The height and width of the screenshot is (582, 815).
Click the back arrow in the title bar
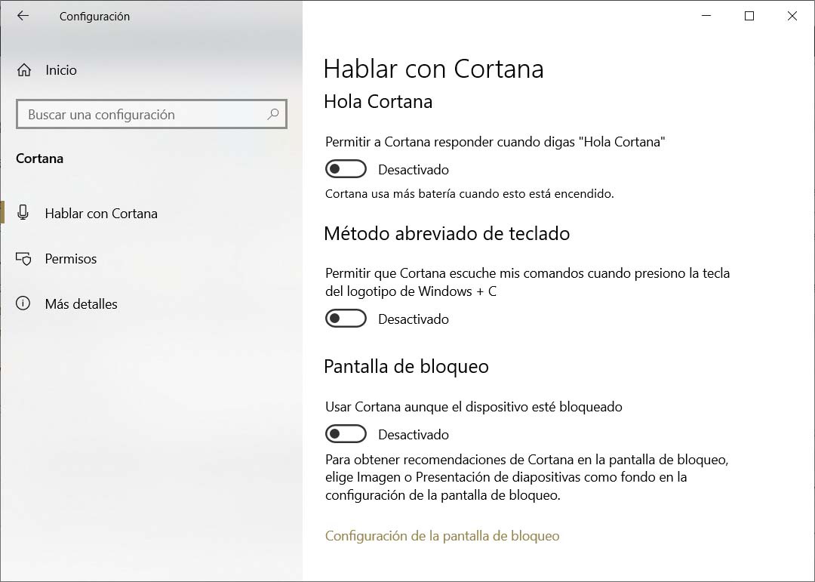click(x=23, y=16)
